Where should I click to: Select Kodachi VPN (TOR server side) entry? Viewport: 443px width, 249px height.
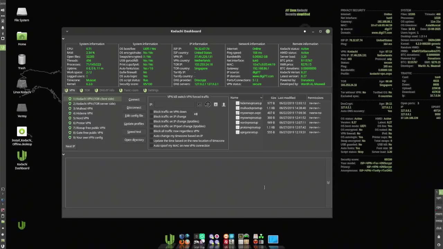(x=92, y=104)
